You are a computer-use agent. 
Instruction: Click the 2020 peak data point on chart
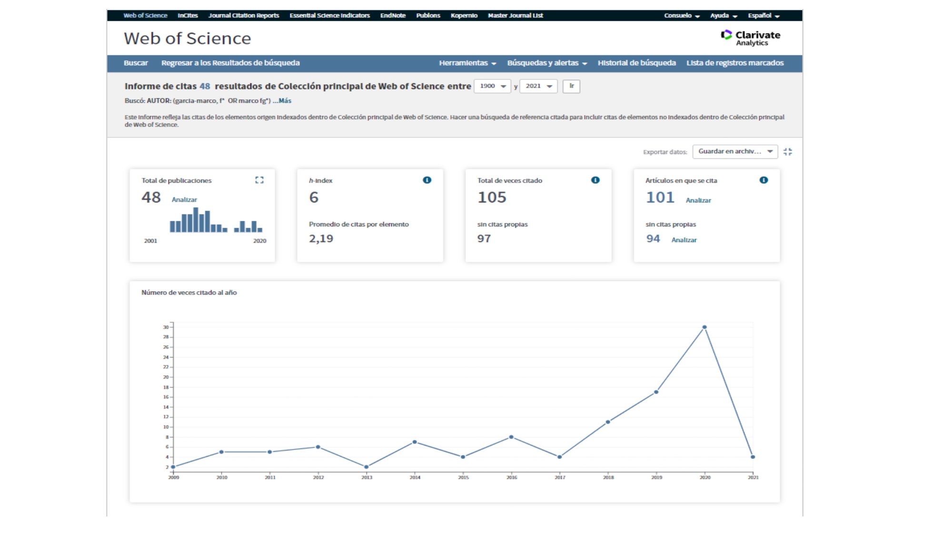pyautogui.click(x=704, y=327)
